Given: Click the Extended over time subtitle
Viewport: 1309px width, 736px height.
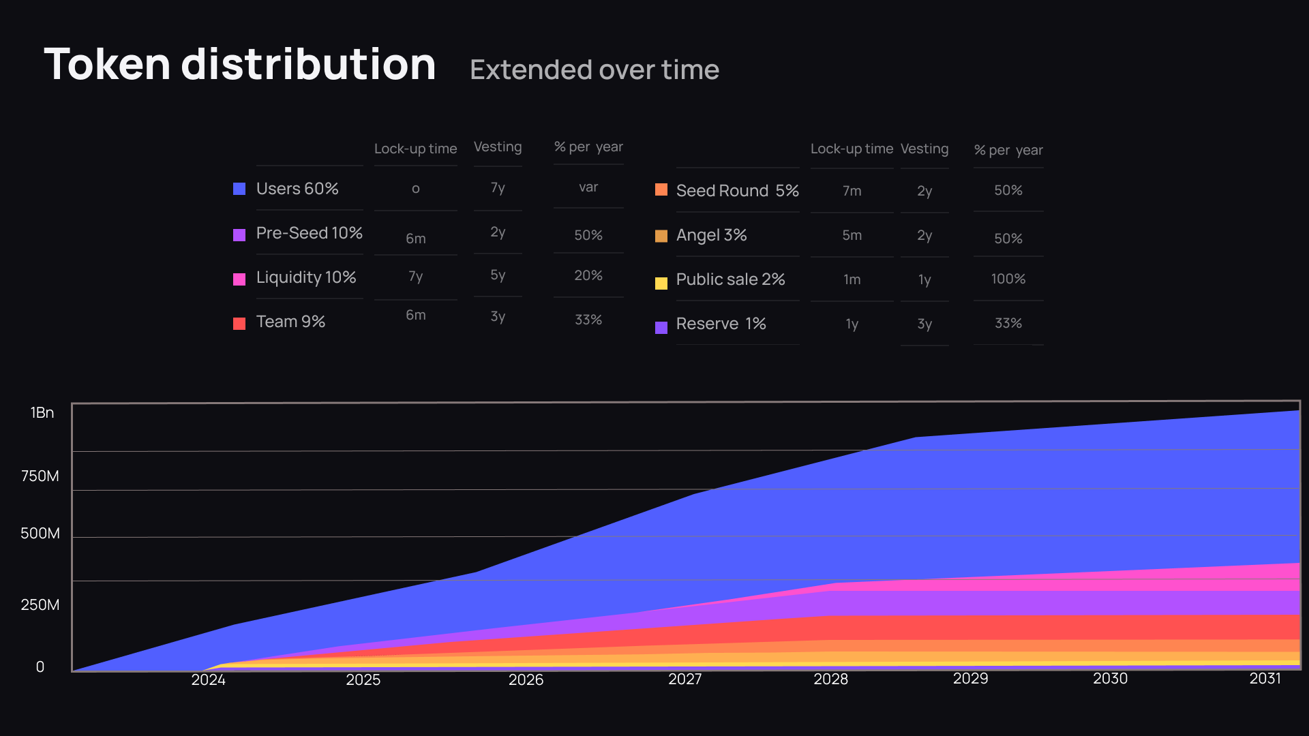Looking at the screenshot, I should 594,70.
